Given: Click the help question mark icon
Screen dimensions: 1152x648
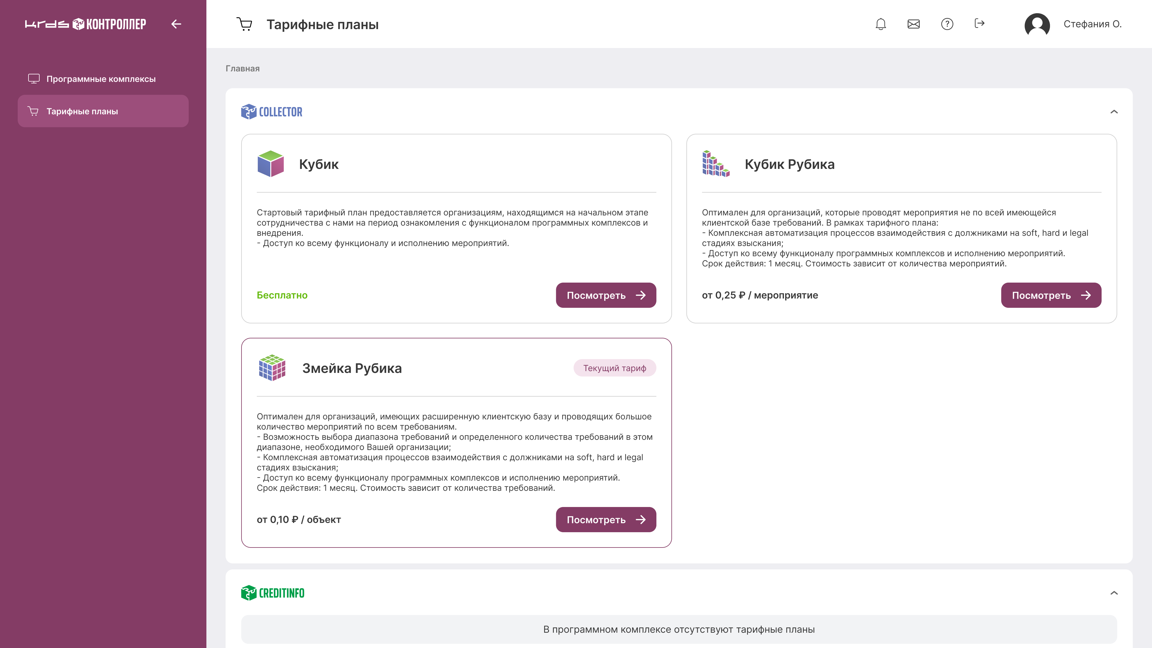Looking at the screenshot, I should (x=947, y=24).
